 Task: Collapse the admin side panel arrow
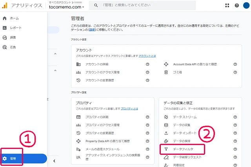54,161
